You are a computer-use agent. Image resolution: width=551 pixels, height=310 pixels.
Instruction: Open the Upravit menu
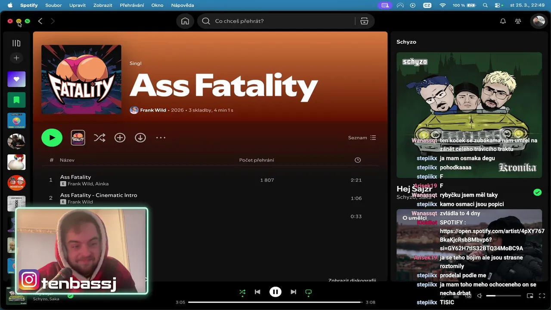point(77,5)
